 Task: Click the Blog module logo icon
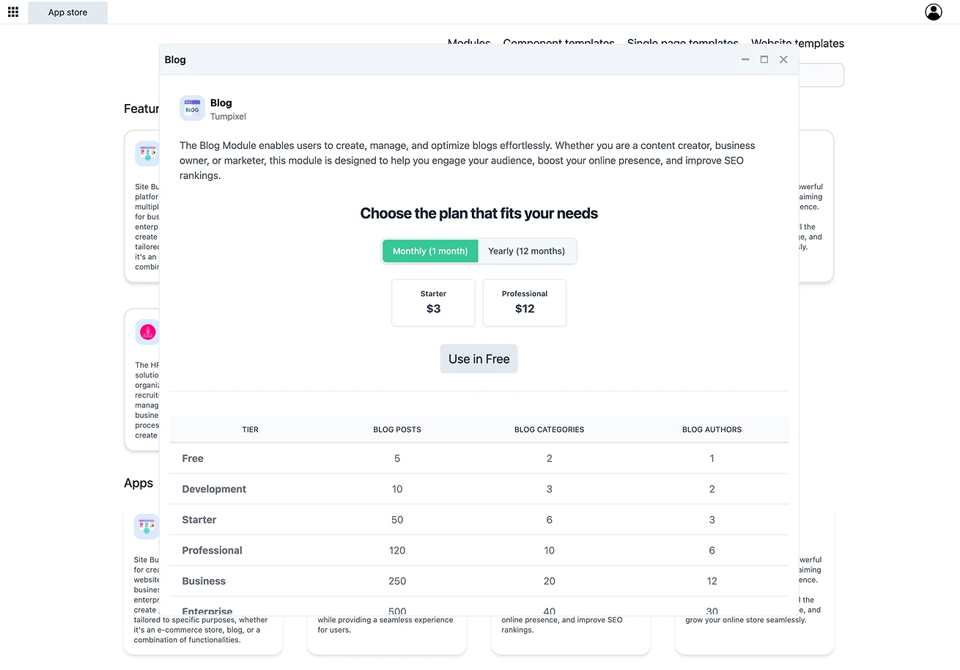click(192, 108)
